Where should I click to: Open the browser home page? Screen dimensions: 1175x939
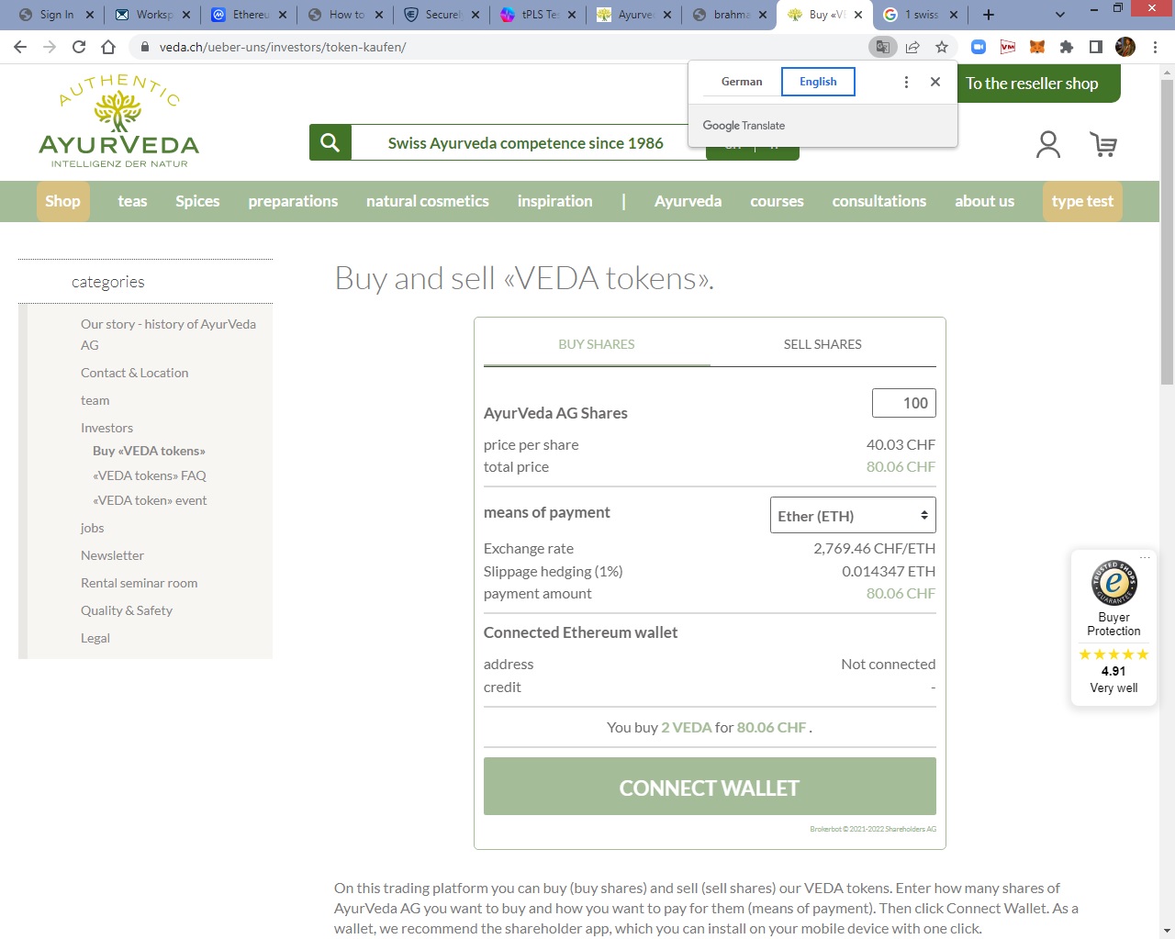point(108,47)
